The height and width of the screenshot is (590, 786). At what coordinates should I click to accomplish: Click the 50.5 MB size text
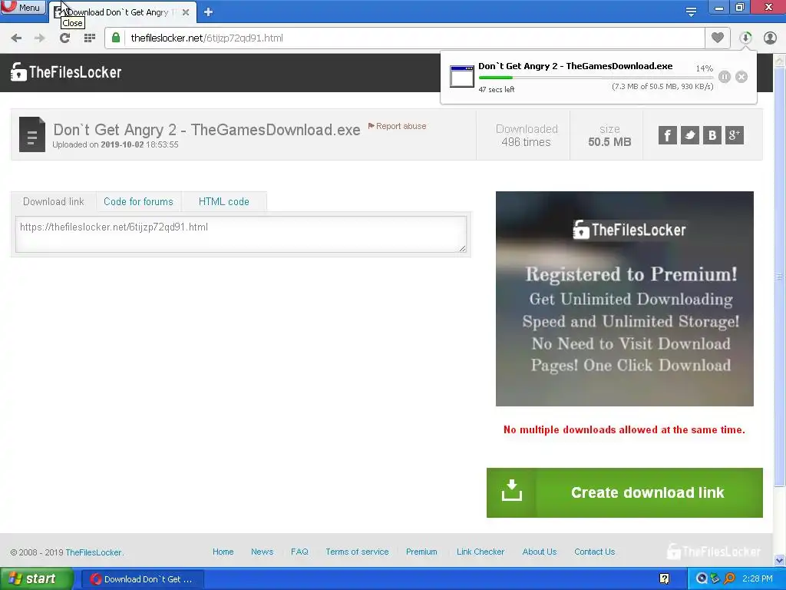coord(609,142)
